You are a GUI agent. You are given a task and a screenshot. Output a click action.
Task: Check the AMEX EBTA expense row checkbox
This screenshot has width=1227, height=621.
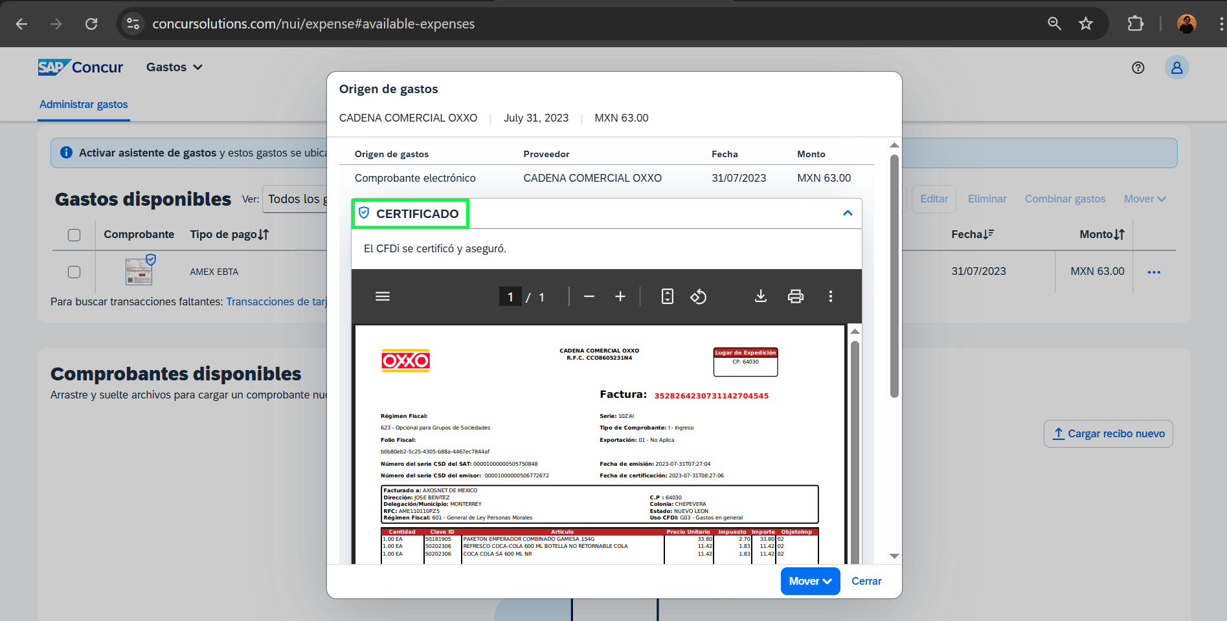[x=74, y=272]
